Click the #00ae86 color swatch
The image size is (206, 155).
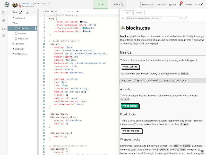point(83,28)
